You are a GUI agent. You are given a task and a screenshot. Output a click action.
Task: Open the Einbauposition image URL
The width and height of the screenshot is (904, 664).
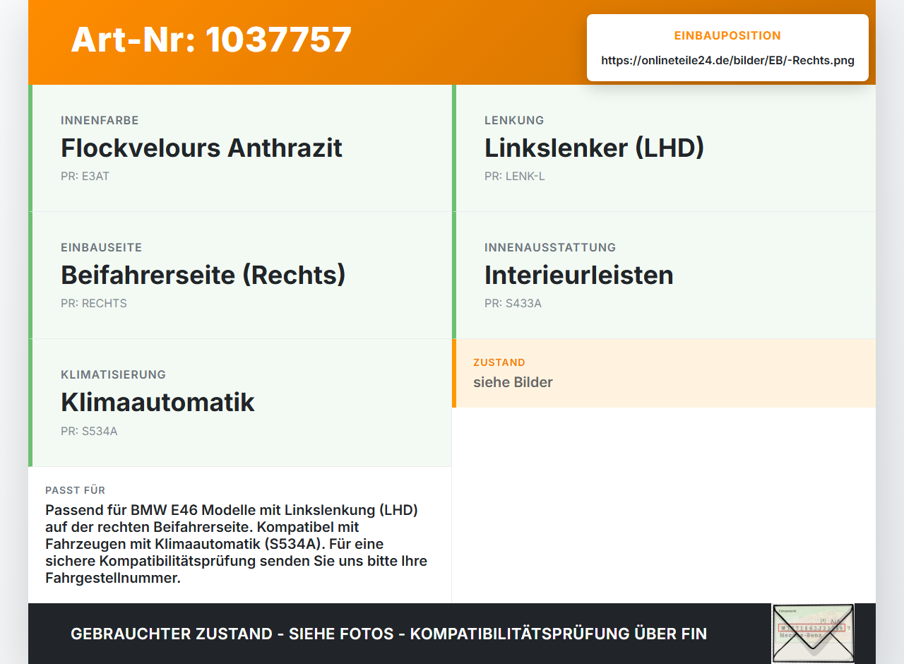727,60
